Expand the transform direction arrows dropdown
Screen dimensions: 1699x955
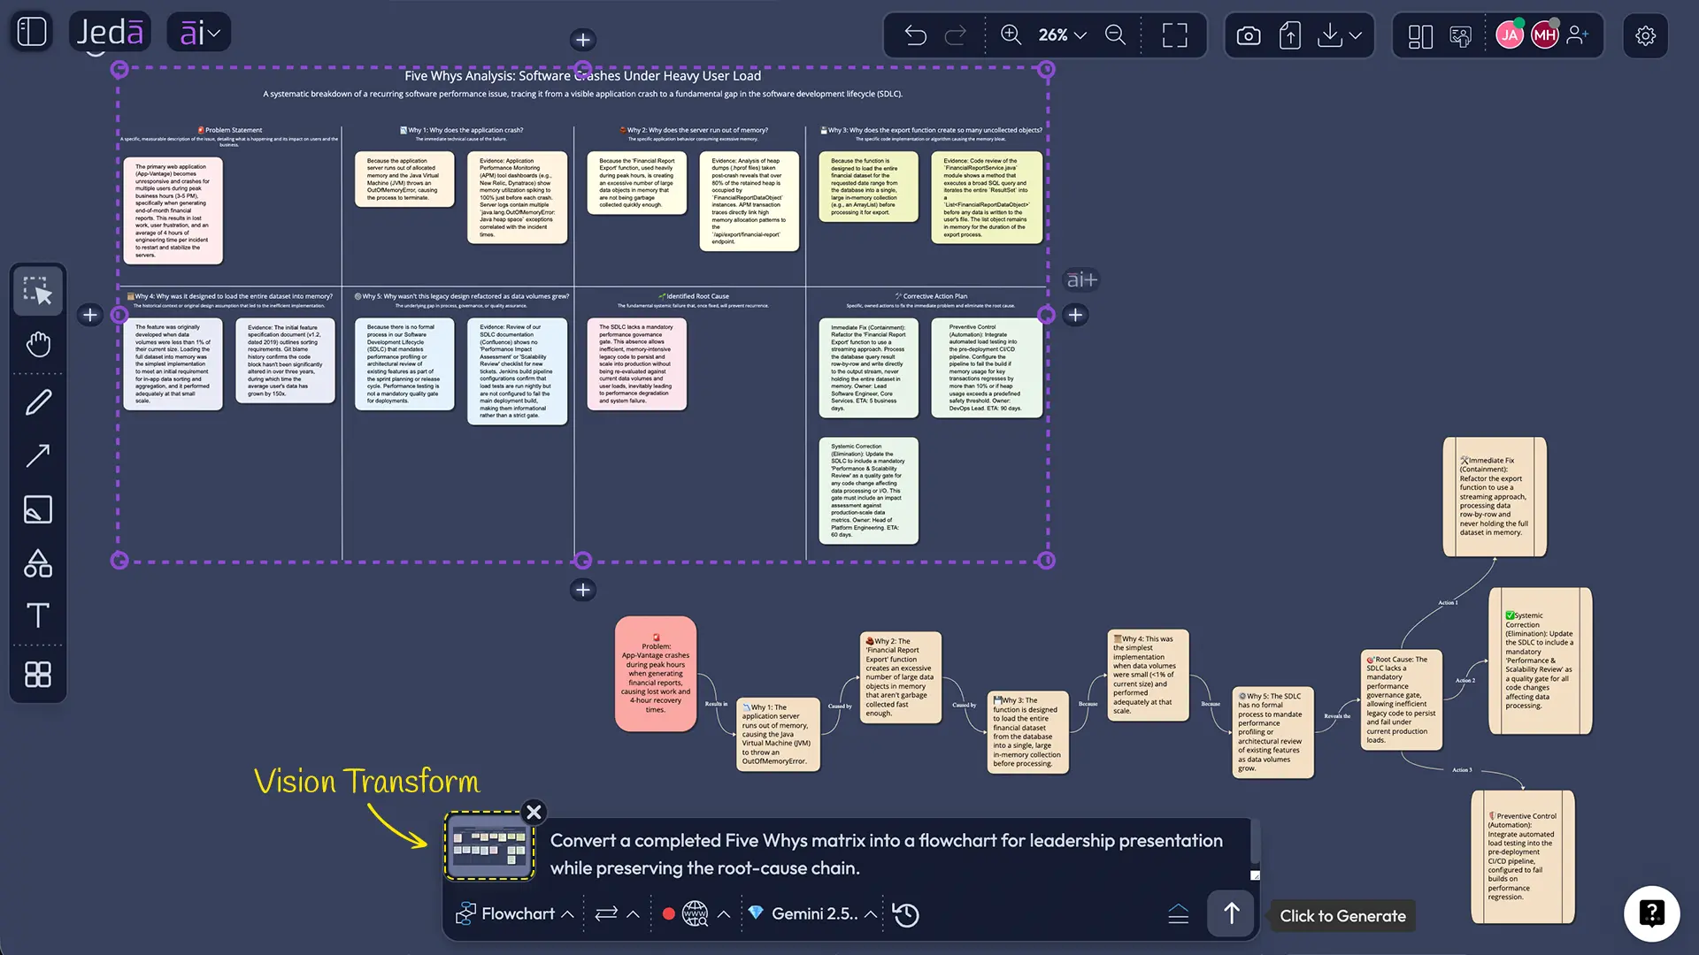(617, 914)
